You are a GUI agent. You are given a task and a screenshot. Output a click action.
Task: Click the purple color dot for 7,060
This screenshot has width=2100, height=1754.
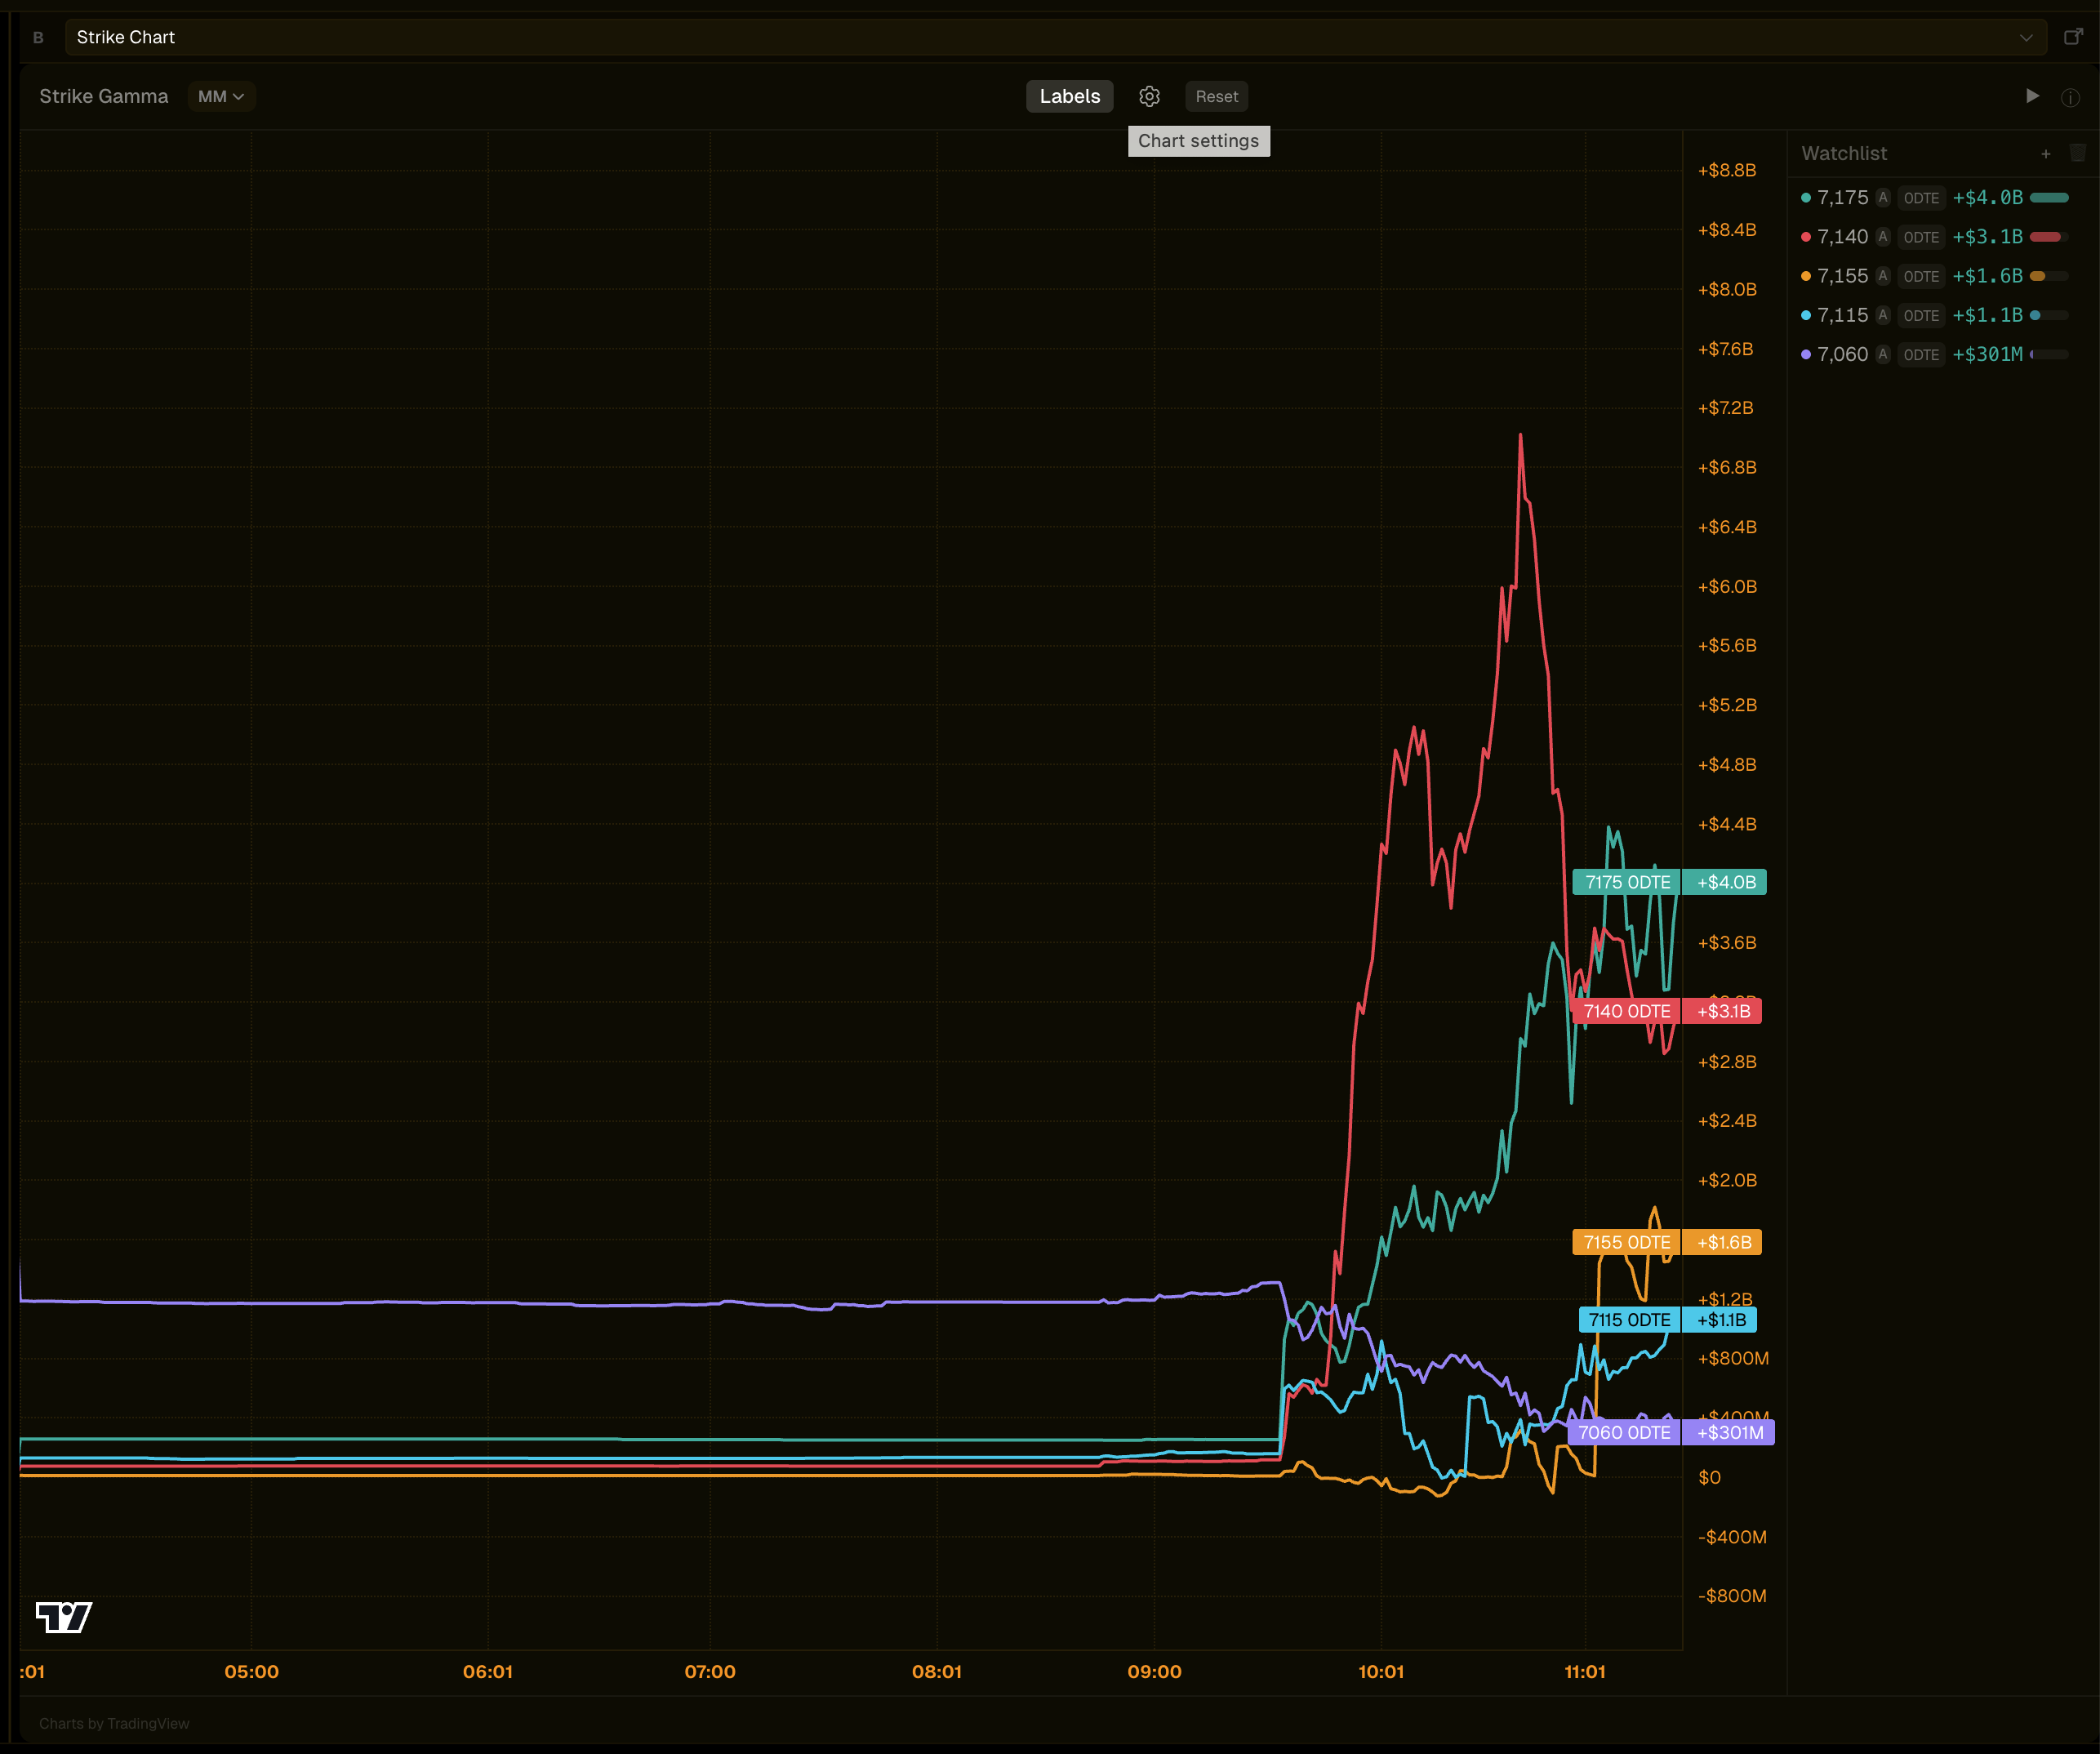[1806, 354]
